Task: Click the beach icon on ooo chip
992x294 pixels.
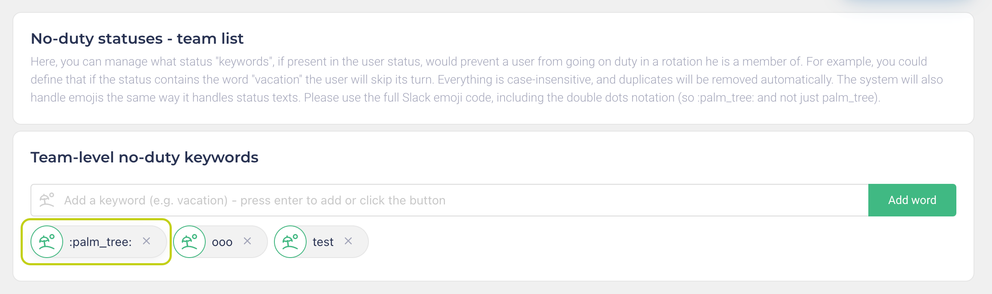Action: [x=189, y=242]
